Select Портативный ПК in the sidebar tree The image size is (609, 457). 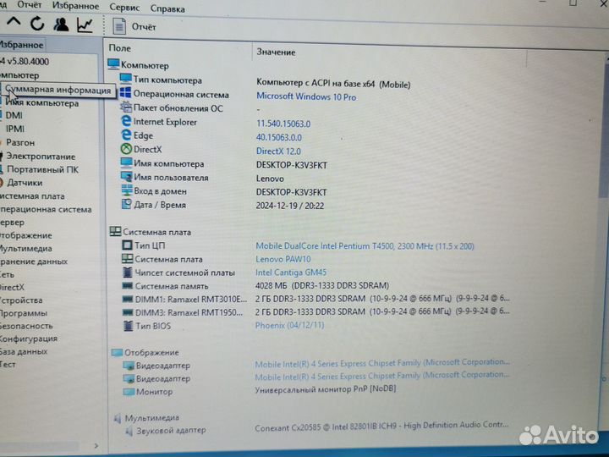(43, 170)
